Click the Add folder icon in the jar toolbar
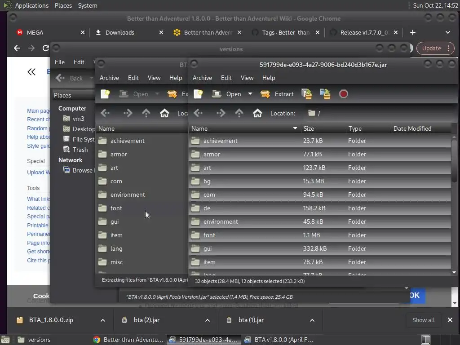 pyautogui.click(x=325, y=94)
